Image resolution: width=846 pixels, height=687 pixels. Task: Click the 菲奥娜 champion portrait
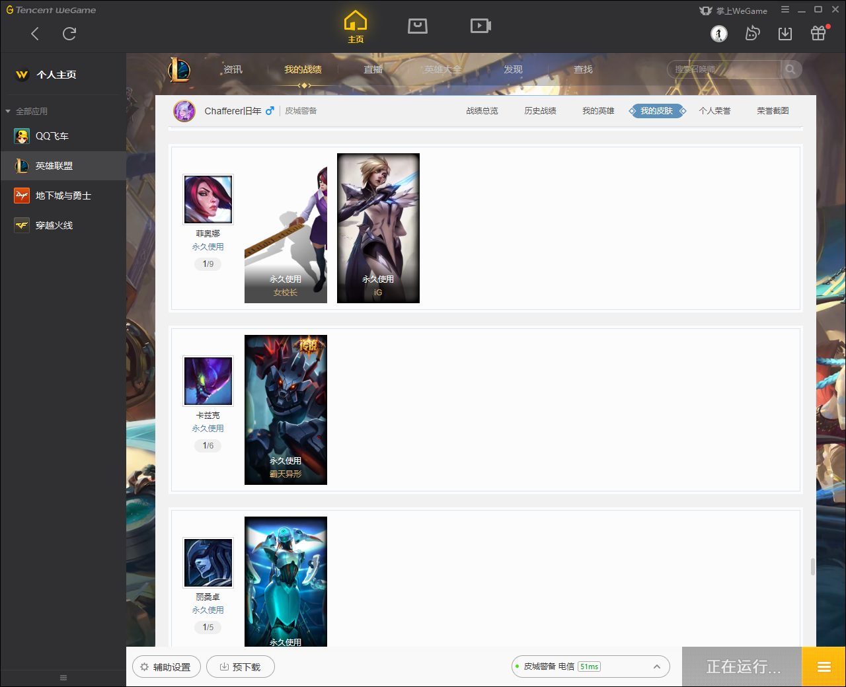pyautogui.click(x=208, y=199)
